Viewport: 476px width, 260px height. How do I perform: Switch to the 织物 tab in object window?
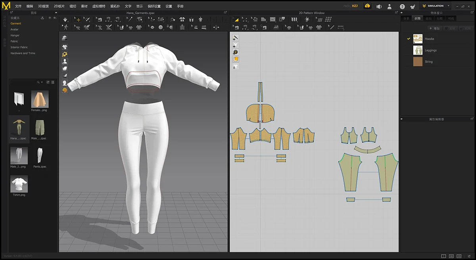pos(417,19)
